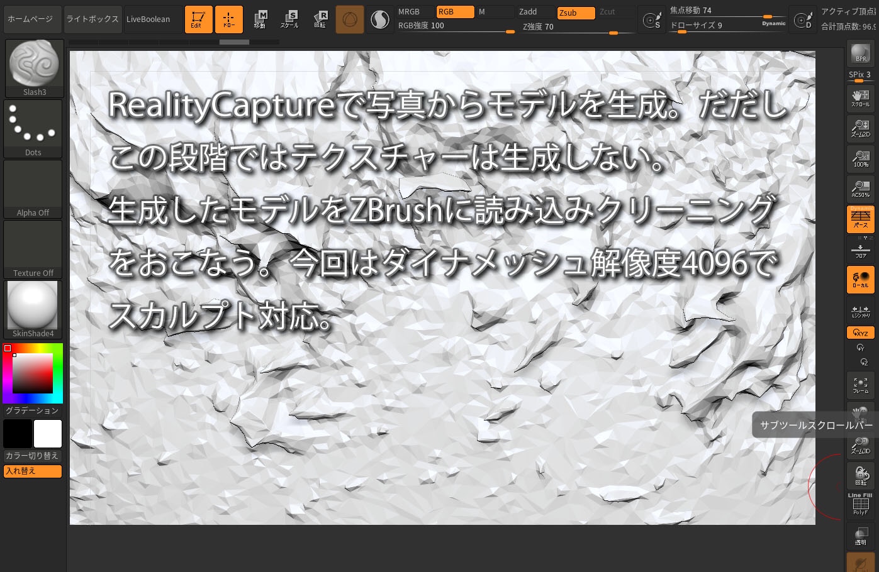The image size is (879, 572).
Task: Click the アクティブ頂点 active points text
Action: [848, 11]
